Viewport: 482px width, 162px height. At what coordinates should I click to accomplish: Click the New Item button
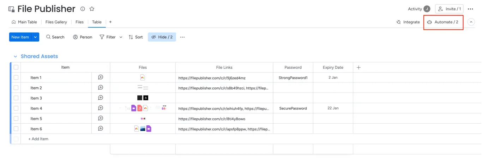20,37
